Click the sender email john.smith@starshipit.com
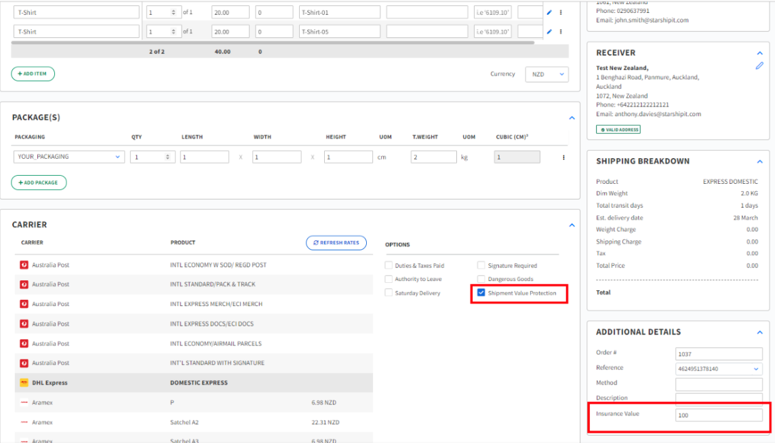The image size is (775, 443). click(652, 20)
